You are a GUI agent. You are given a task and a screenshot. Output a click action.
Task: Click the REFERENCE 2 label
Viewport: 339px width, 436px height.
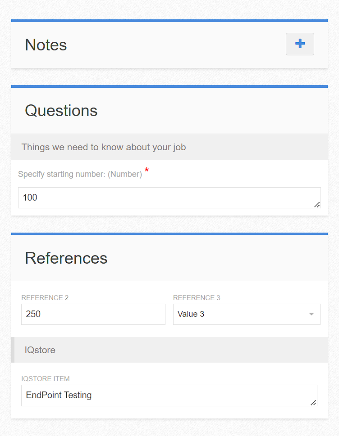(x=45, y=298)
